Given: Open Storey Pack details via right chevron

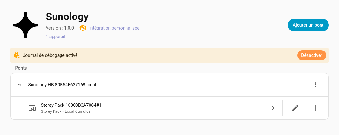Looking at the screenshot, I should pyautogui.click(x=273, y=108).
